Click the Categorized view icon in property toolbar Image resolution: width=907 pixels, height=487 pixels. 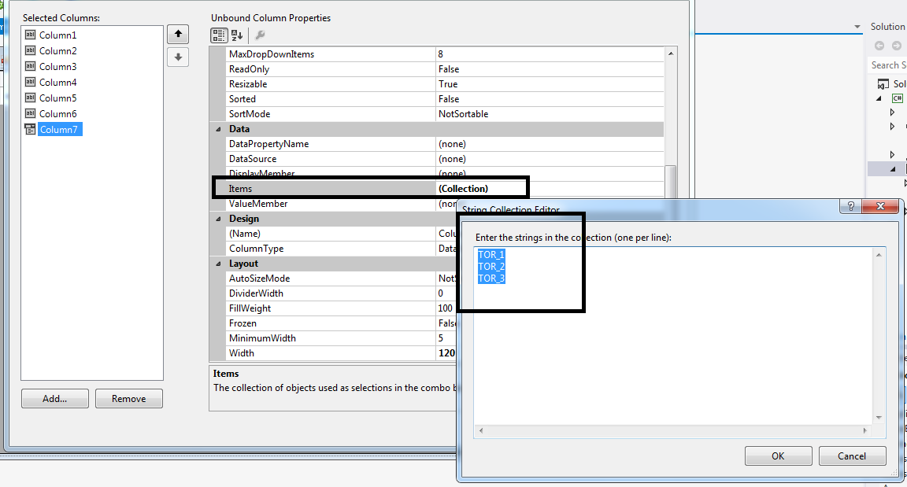[x=219, y=35]
